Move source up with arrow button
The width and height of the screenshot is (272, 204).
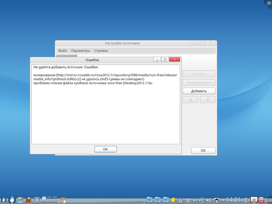coord(190,100)
